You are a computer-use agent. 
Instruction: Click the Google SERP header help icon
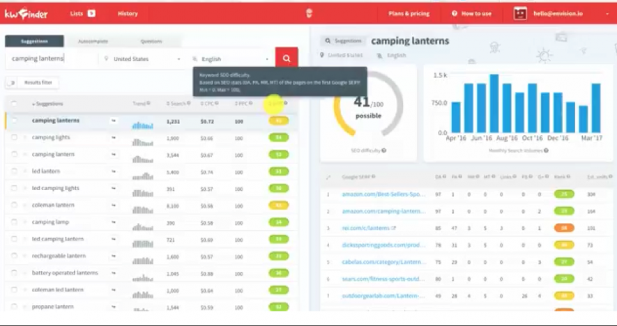(x=373, y=177)
